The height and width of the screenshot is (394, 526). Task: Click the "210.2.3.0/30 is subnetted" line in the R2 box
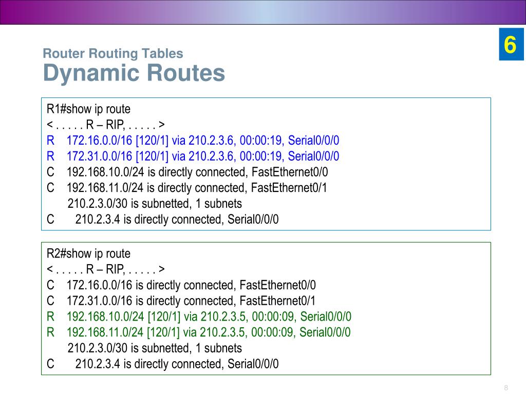(x=155, y=348)
